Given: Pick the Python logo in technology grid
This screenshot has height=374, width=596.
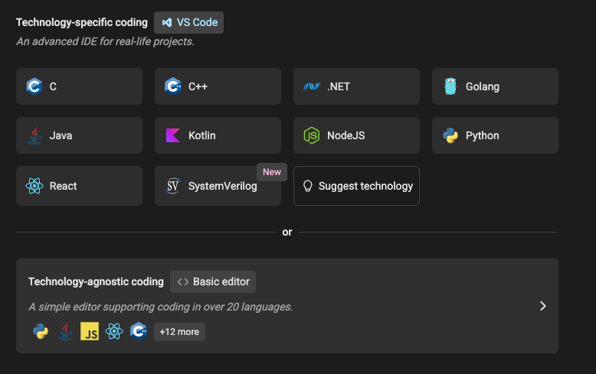Looking at the screenshot, I should click(450, 135).
